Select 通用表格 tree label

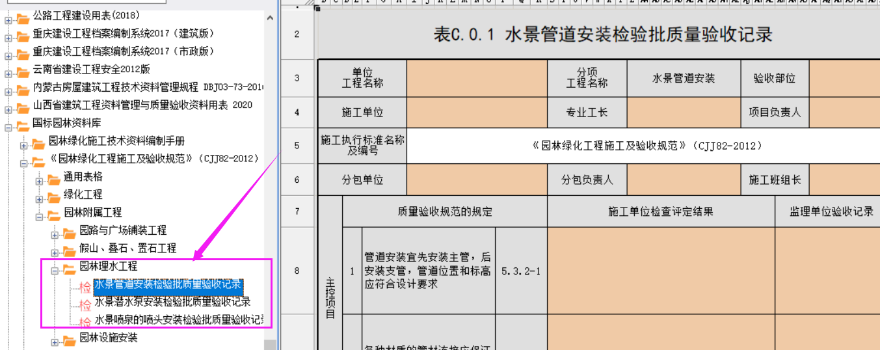(83, 176)
